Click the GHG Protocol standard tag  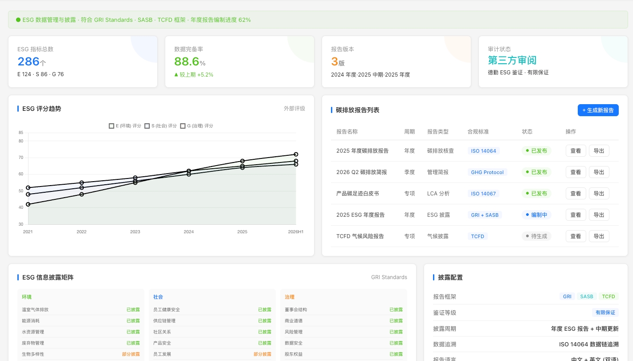[x=487, y=172]
